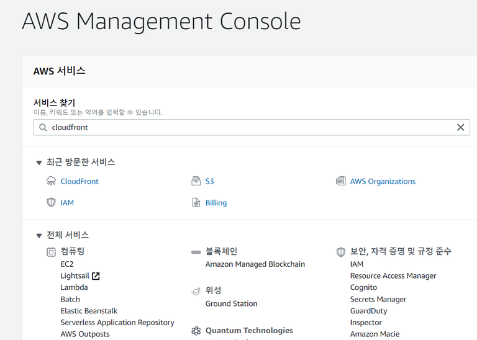
Task: Open the AWS Organizations link
Action: (383, 181)
